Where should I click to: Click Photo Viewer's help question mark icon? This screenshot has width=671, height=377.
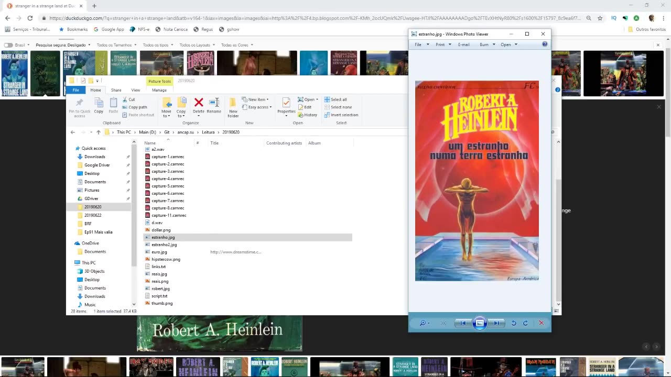pos(545,45)
